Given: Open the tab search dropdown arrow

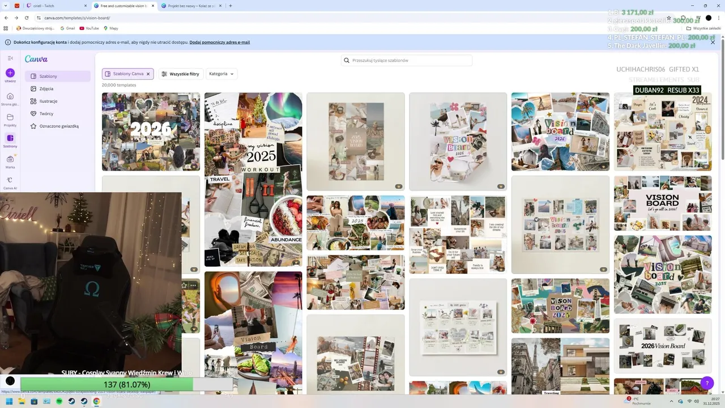Looking at the screenshot, I should 6,6.
